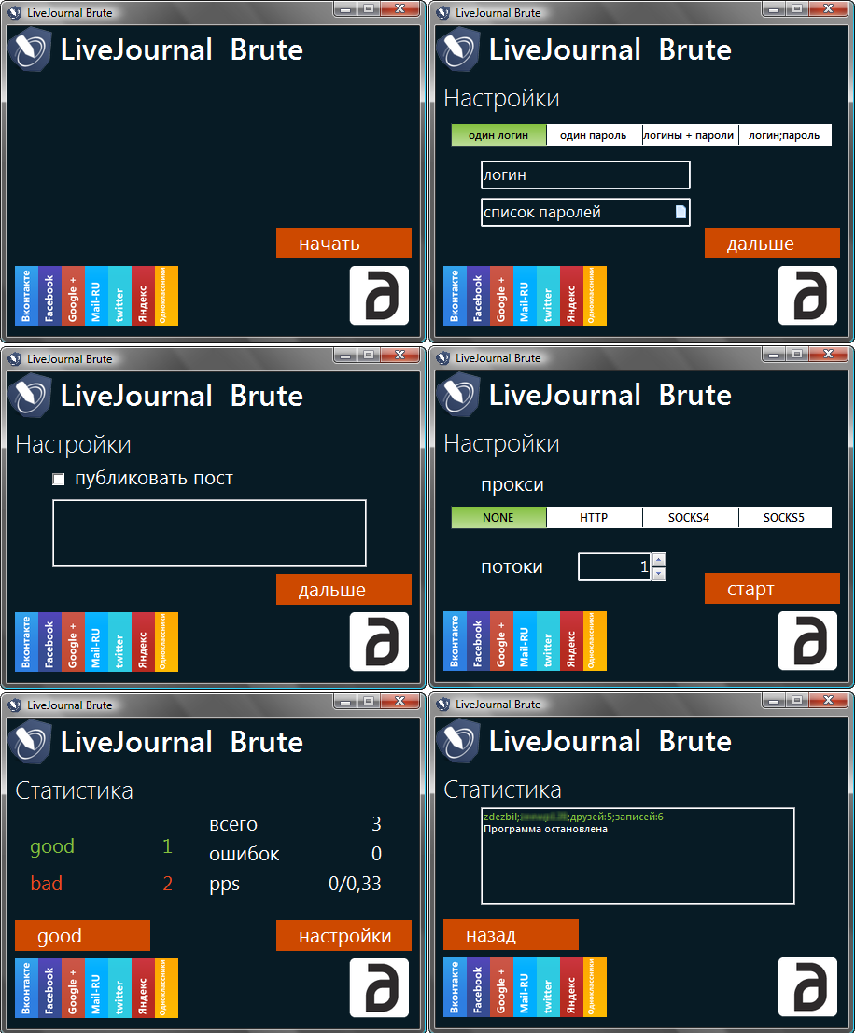This screenshot has height=1033, width=855.
Task: Click the log line starting with zdezbil
Action: pos(573,817)
